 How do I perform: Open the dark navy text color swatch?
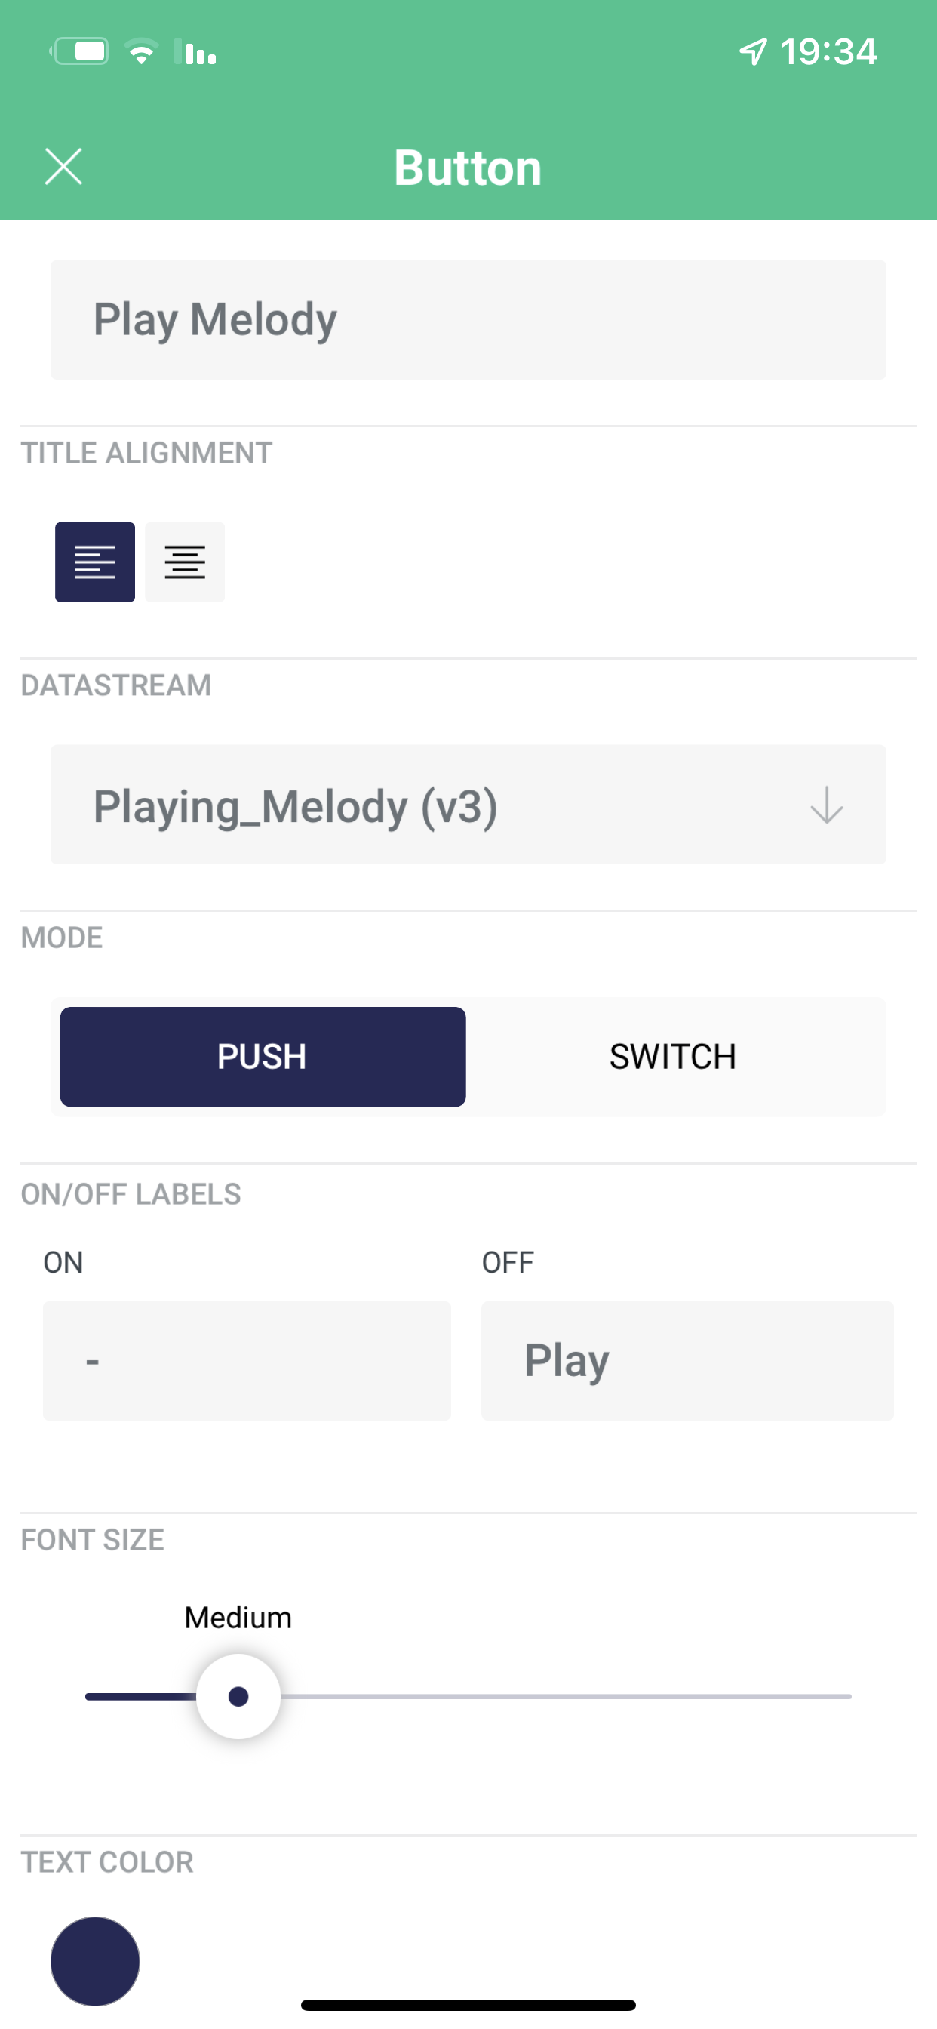click(94, 1960)
